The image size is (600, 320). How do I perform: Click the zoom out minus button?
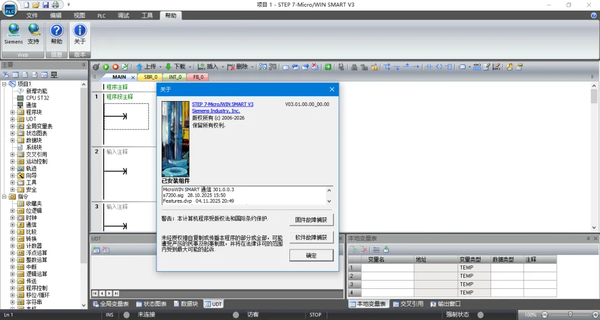pos(545,314)
